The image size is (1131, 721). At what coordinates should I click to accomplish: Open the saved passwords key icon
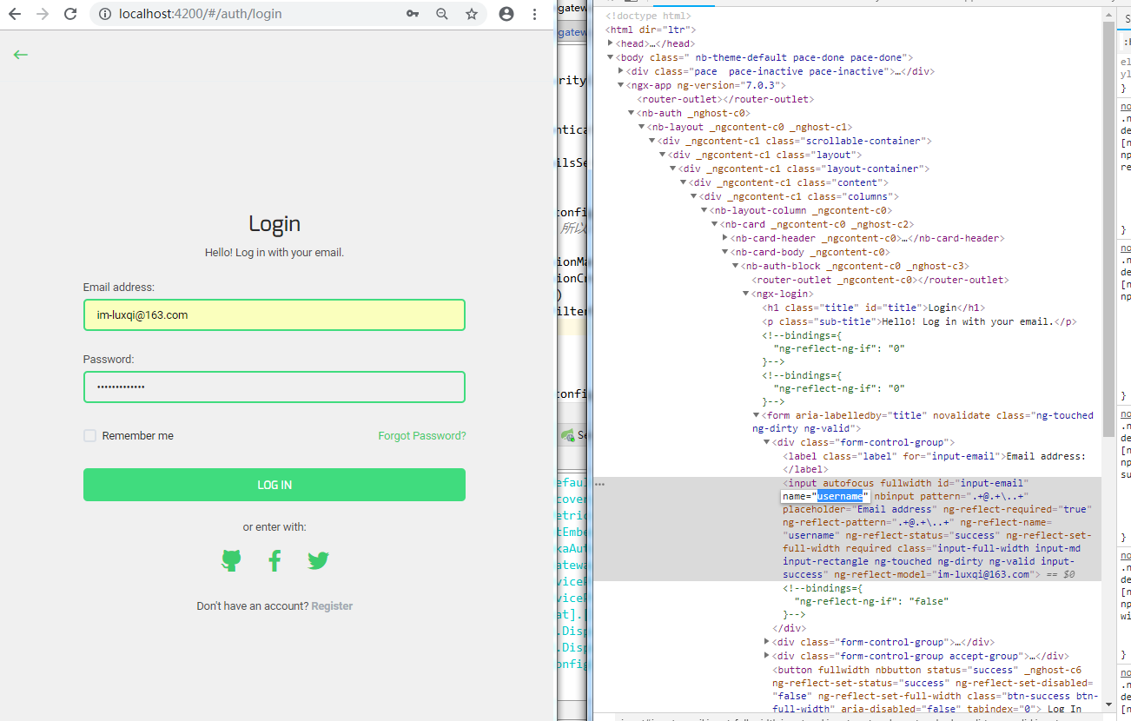413,14
